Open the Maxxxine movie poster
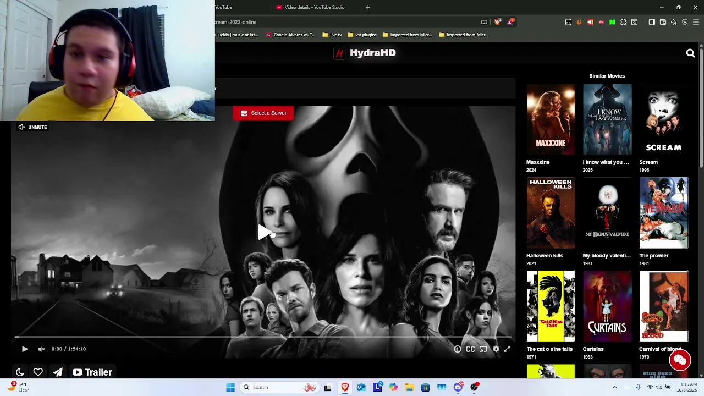The width and height of the screenshot is (704, 396). pyautogui.click(x=551, y=119)
